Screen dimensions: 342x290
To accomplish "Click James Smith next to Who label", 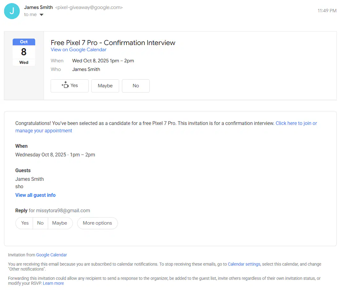I will pyautogui.click(x=86, y=69).
